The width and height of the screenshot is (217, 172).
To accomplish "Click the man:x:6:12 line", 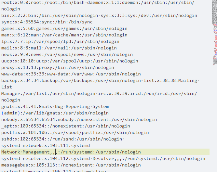I will [64, 35].
